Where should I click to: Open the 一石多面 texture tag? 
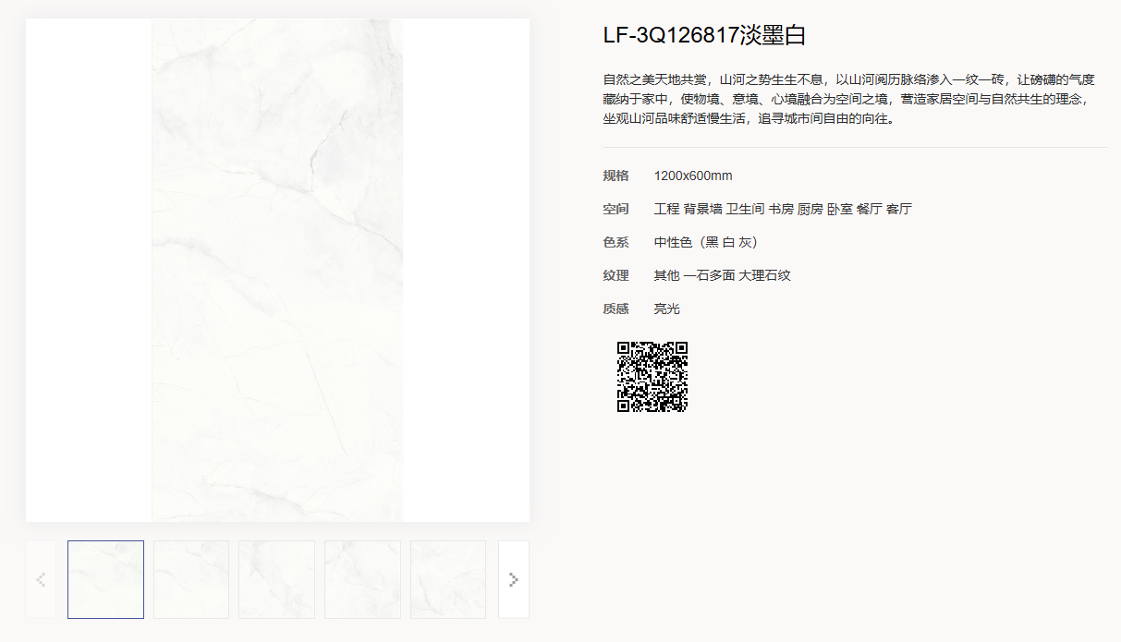point(709,276)
